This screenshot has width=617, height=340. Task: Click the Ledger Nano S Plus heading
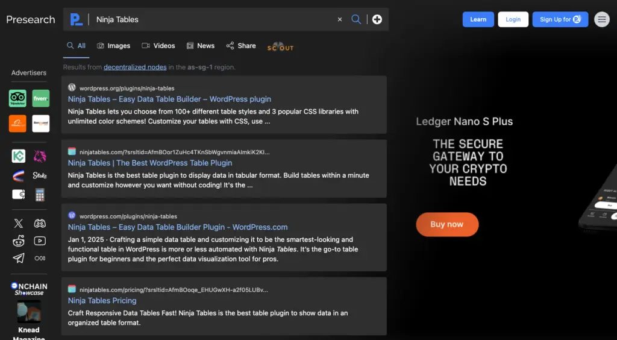465,122
